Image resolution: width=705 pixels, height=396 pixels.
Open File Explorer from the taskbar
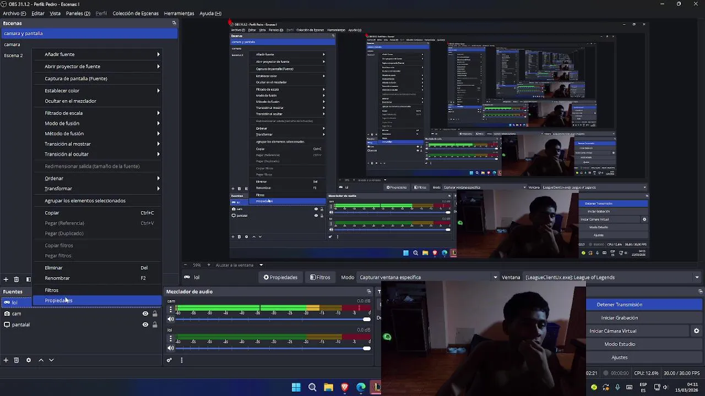click(x=328, y=387)
